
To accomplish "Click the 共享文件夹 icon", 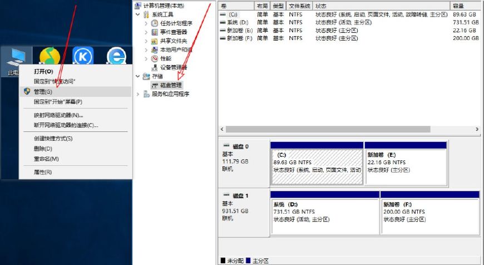I will pos(154,41).
